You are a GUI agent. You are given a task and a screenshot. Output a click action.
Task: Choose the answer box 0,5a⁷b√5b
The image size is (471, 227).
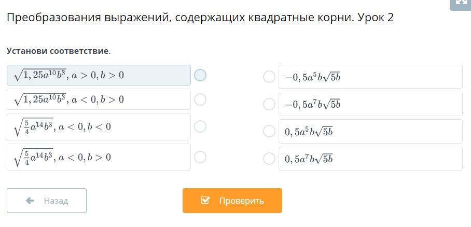(371, 159)
